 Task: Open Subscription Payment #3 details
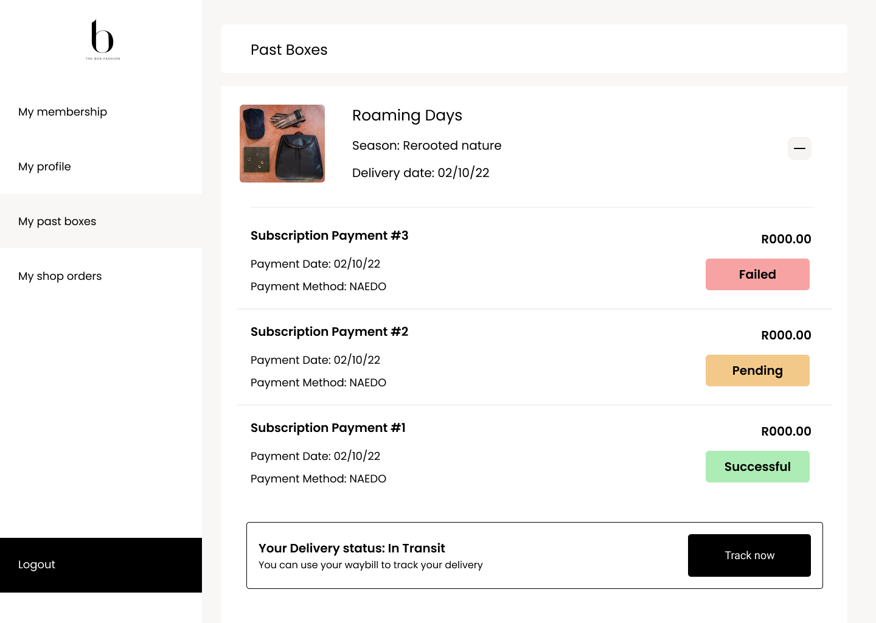point(330,235)
